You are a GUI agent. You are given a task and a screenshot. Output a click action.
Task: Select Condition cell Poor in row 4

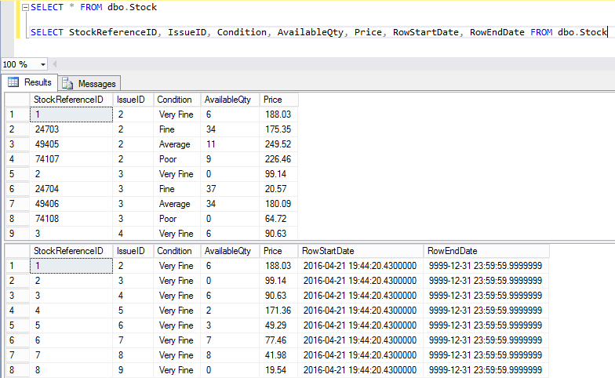(x=177, y=159)
